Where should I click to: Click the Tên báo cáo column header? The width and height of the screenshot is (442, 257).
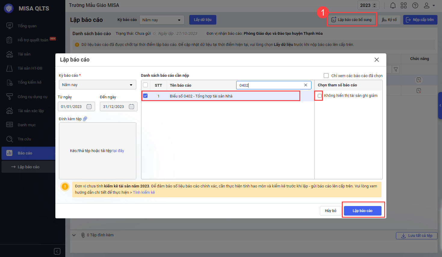[x=181, y=85]
